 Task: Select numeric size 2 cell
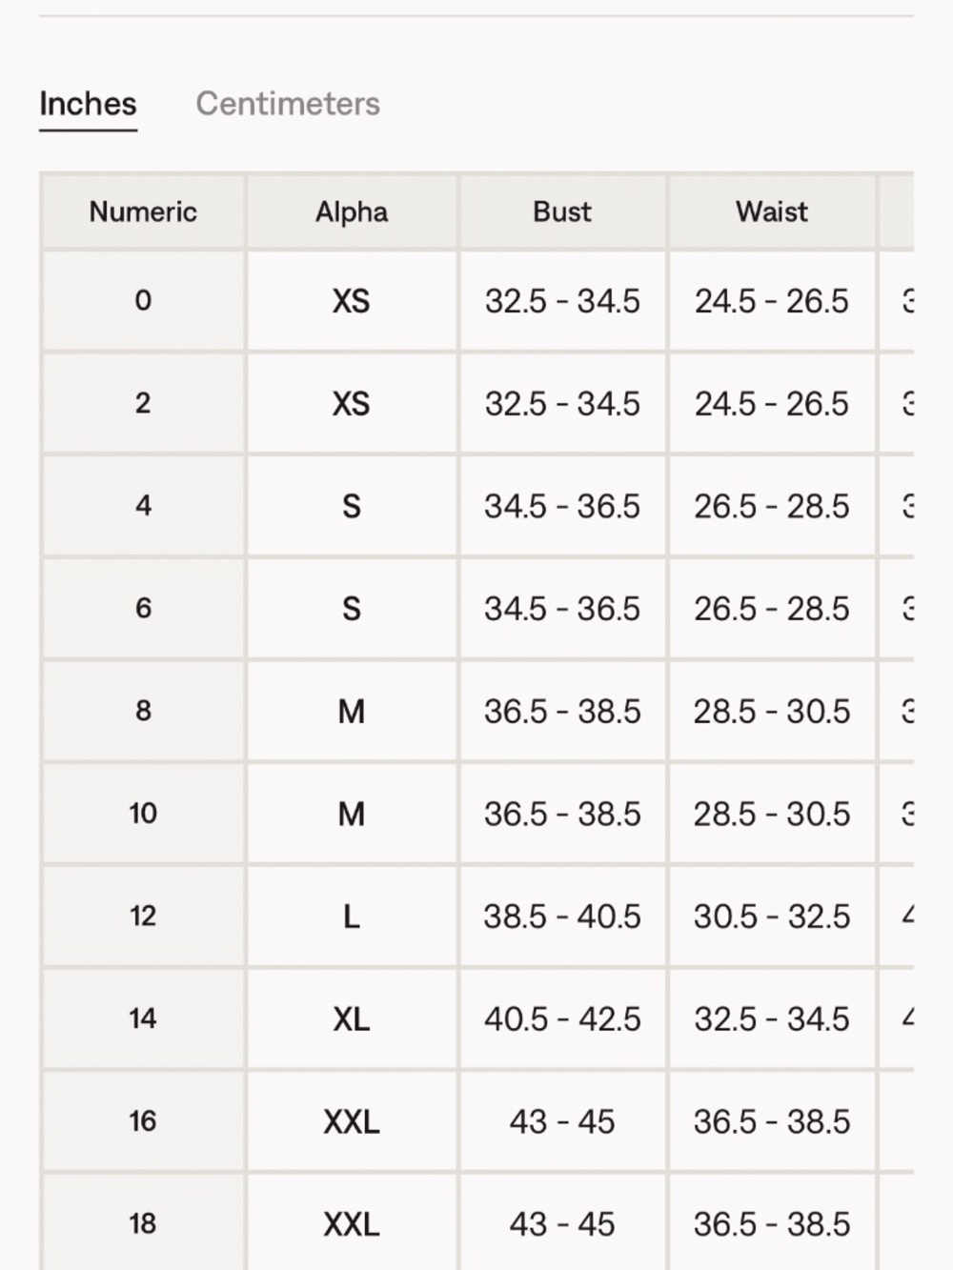click(143, 403)
